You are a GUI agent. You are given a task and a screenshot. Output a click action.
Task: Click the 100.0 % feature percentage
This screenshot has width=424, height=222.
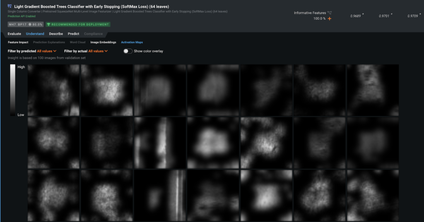click(319, 19)
